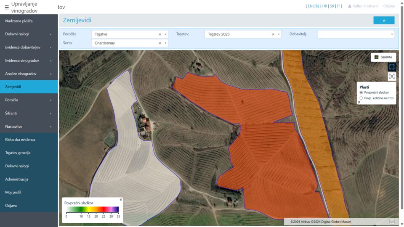404x227 pixels.
Task: Switch language to EN
Action: click(x=310, y=6)
